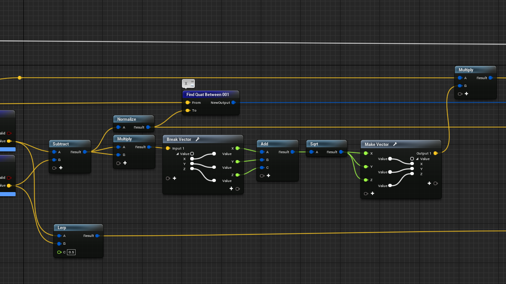Click the Result output pin on Subtract
Image resolution: width=506 pixels, height=284 pixels.
(85, 152)
